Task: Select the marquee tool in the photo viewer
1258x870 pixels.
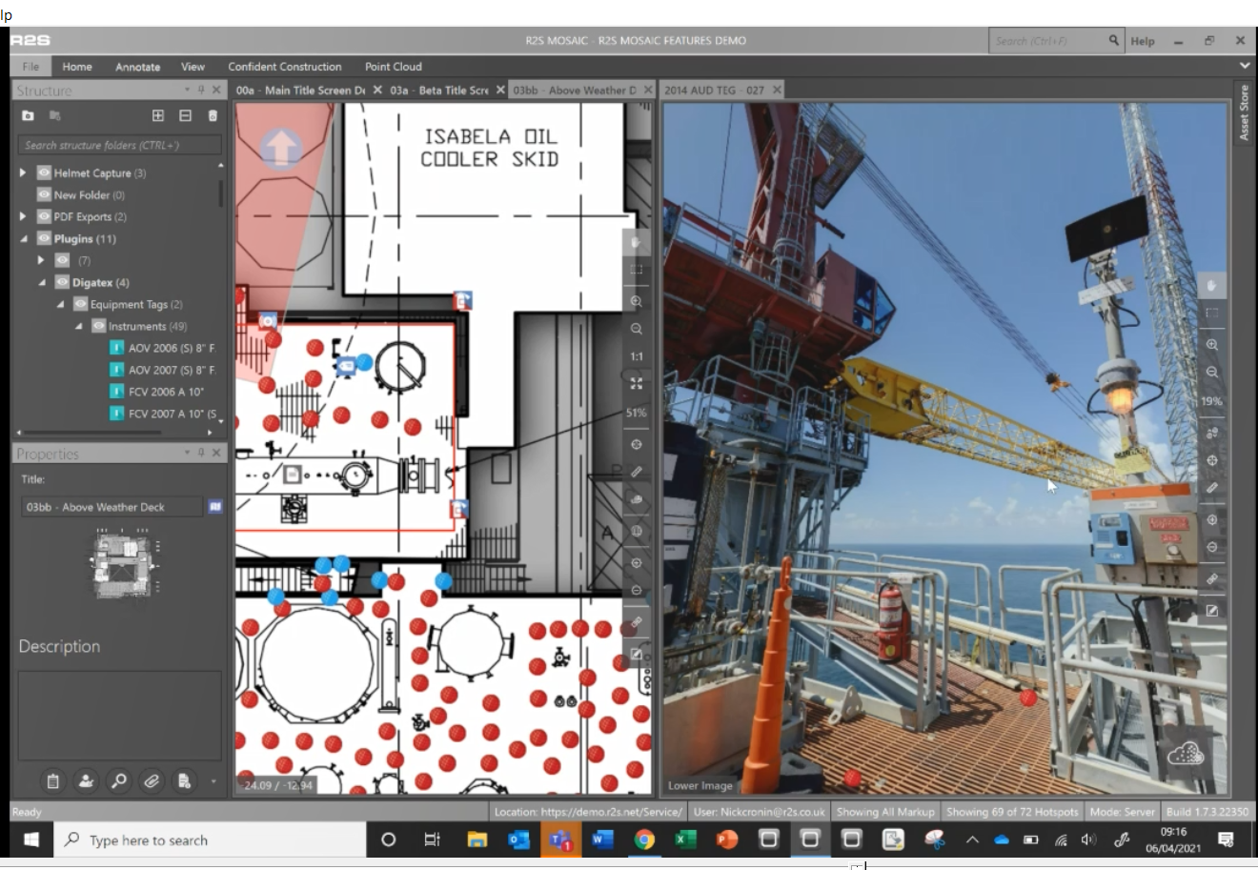Action: pyautogui.click(x=1211, y=314)
